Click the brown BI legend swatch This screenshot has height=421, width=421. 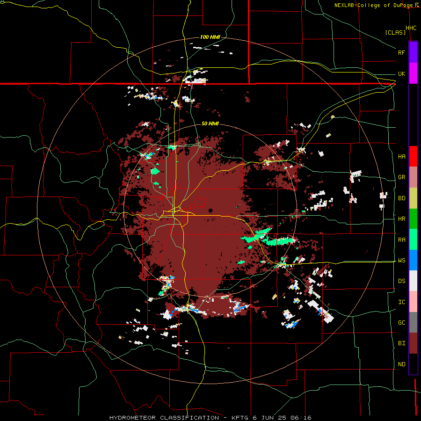coord(413,343)
